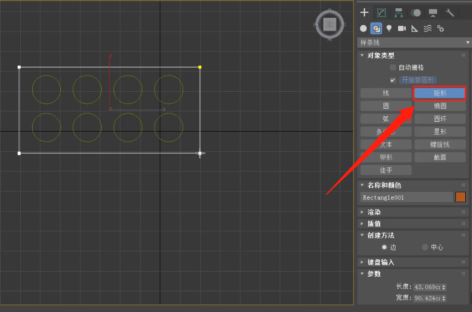Expand the 插值 rollout
The width and height of the screenshot is (472, 312).
(374, 224)
